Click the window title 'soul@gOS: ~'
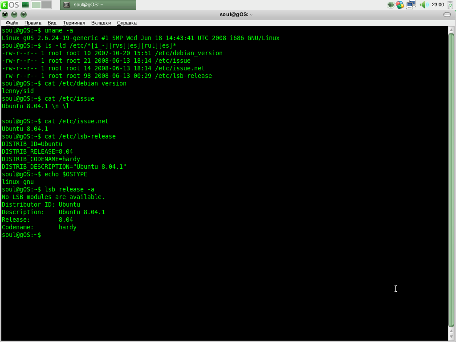The height and width of the screenshot is (342, 456). point(236,15)
